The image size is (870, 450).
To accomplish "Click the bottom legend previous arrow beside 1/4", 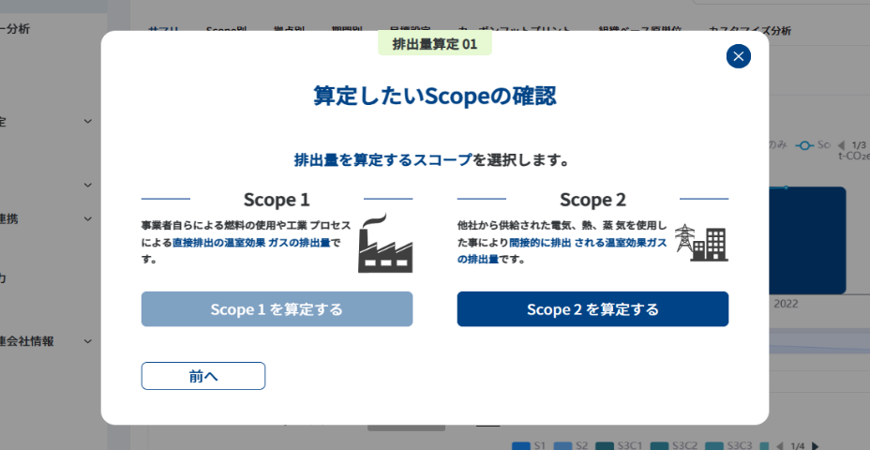I will [780, 445].
